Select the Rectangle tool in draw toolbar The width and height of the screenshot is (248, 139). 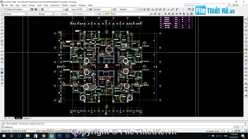coord(2,34)
